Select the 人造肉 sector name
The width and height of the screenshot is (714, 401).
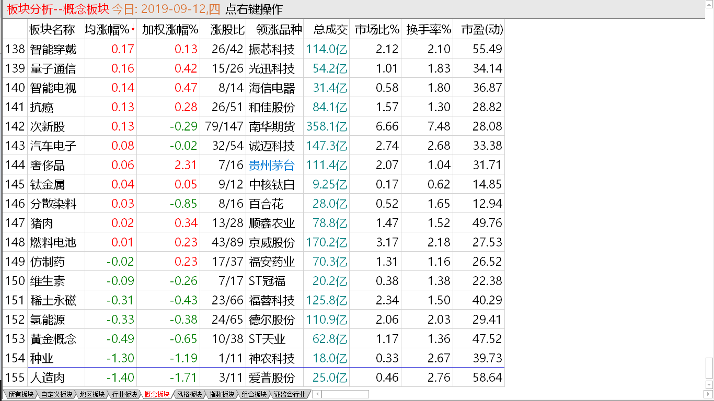48,378
